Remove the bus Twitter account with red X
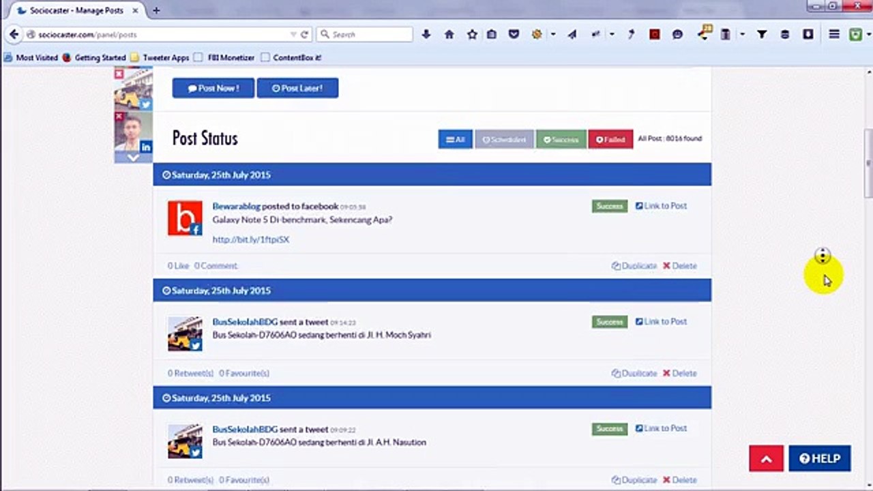 point(119,74)
